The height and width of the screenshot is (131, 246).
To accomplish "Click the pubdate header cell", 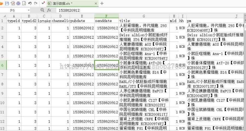I will pyautogui.click(x=82, y=21).
